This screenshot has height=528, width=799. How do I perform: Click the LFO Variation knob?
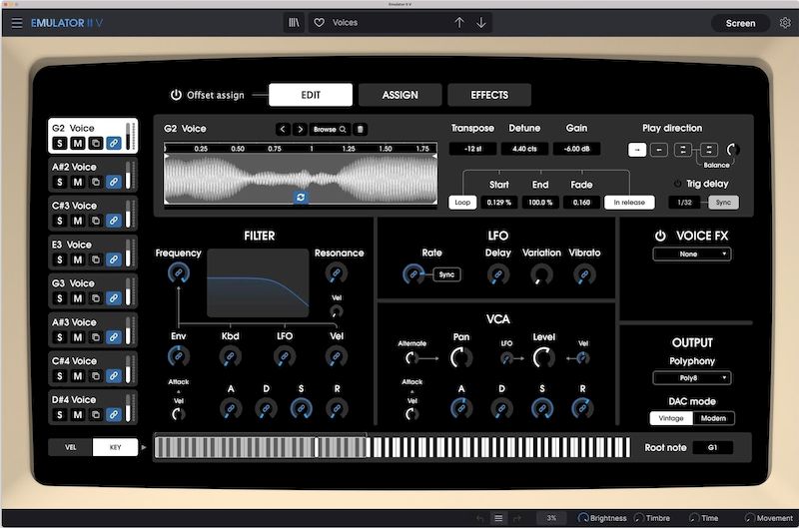coord(541,274)
